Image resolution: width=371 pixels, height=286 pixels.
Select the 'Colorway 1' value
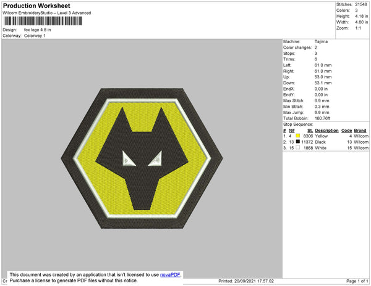(x=35, y=36)
